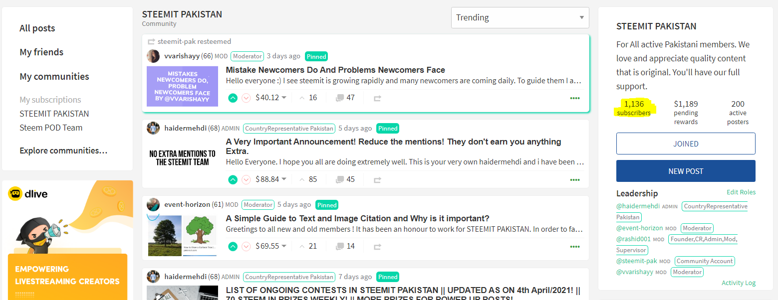
Task: Click the STEEMIT PAKISTAN sidebar card heading
Action: click(x=656, y=26)
